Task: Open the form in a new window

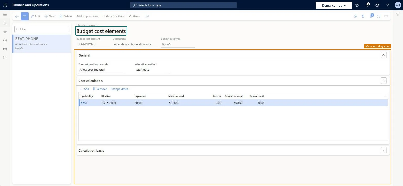Action: (386, 16)
